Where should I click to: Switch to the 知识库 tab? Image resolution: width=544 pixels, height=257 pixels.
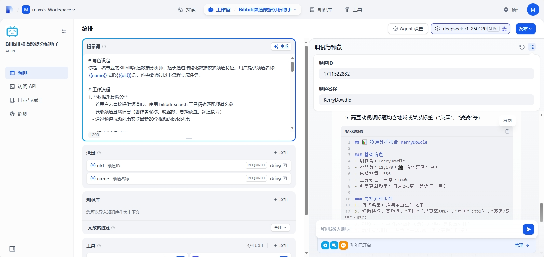(321, 10)
